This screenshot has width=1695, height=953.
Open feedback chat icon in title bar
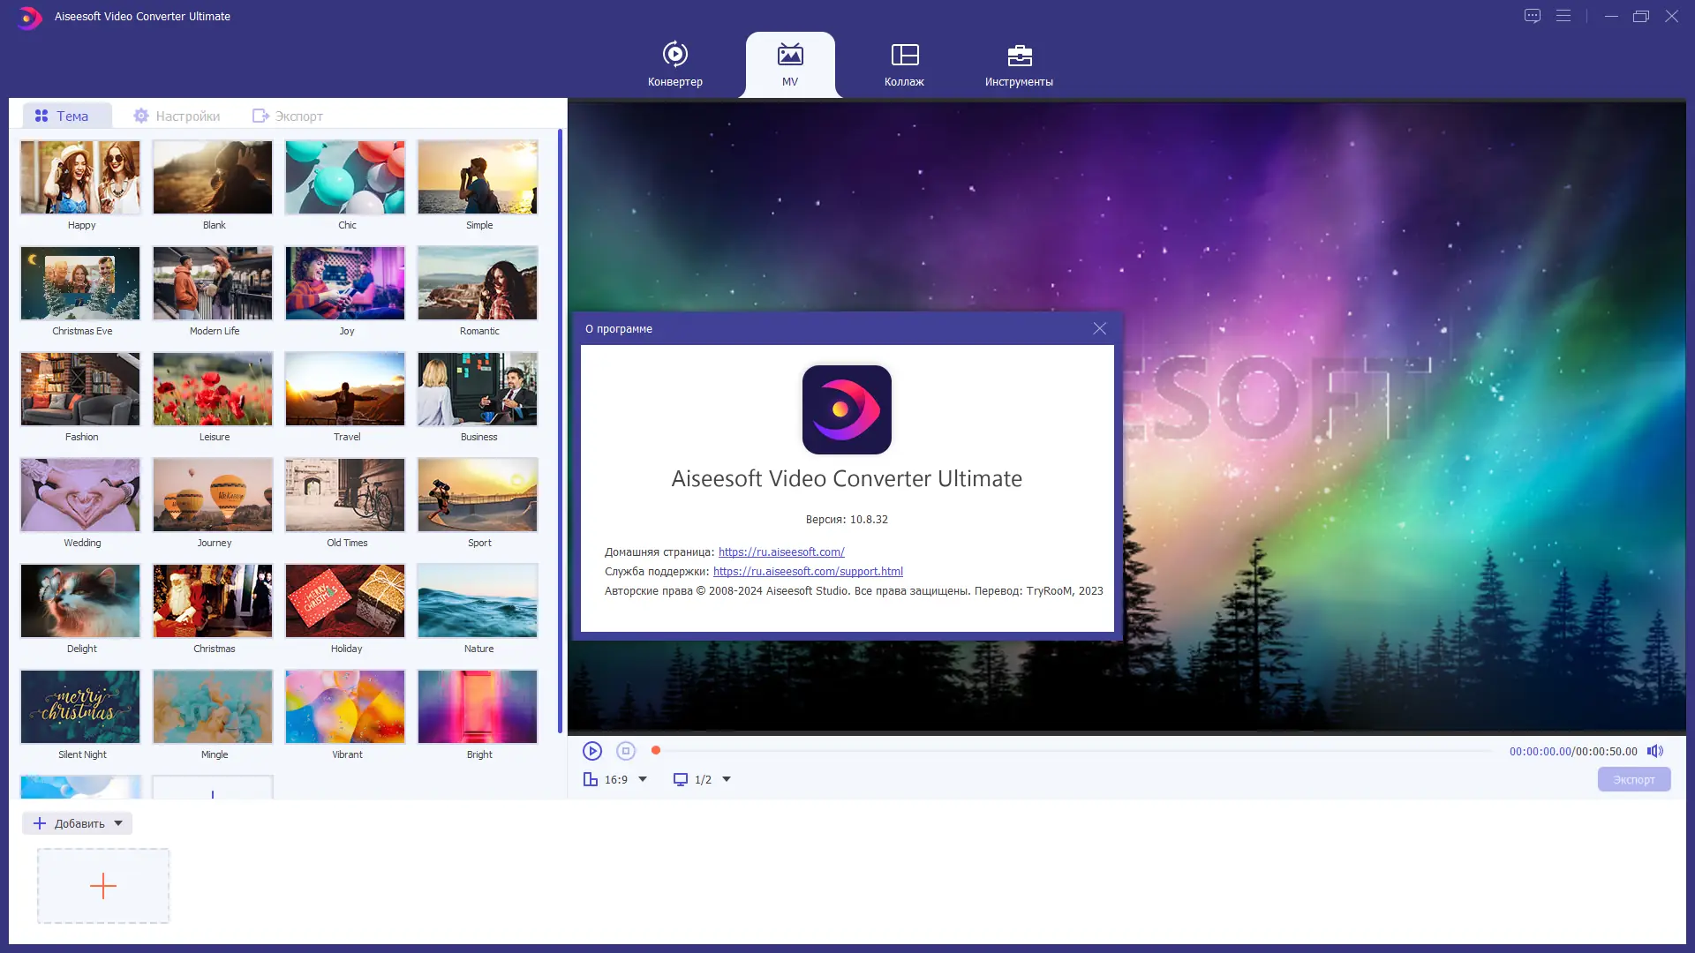(1533, 16)
